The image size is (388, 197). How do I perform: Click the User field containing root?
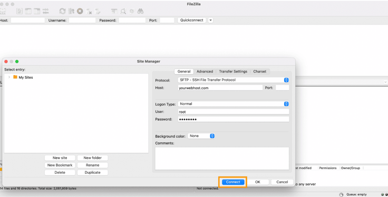(234, 112)
